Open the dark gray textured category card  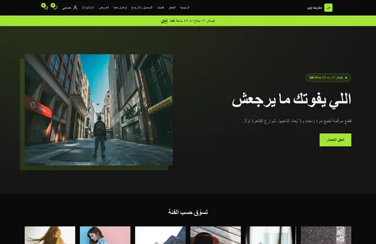click(326, 235)
